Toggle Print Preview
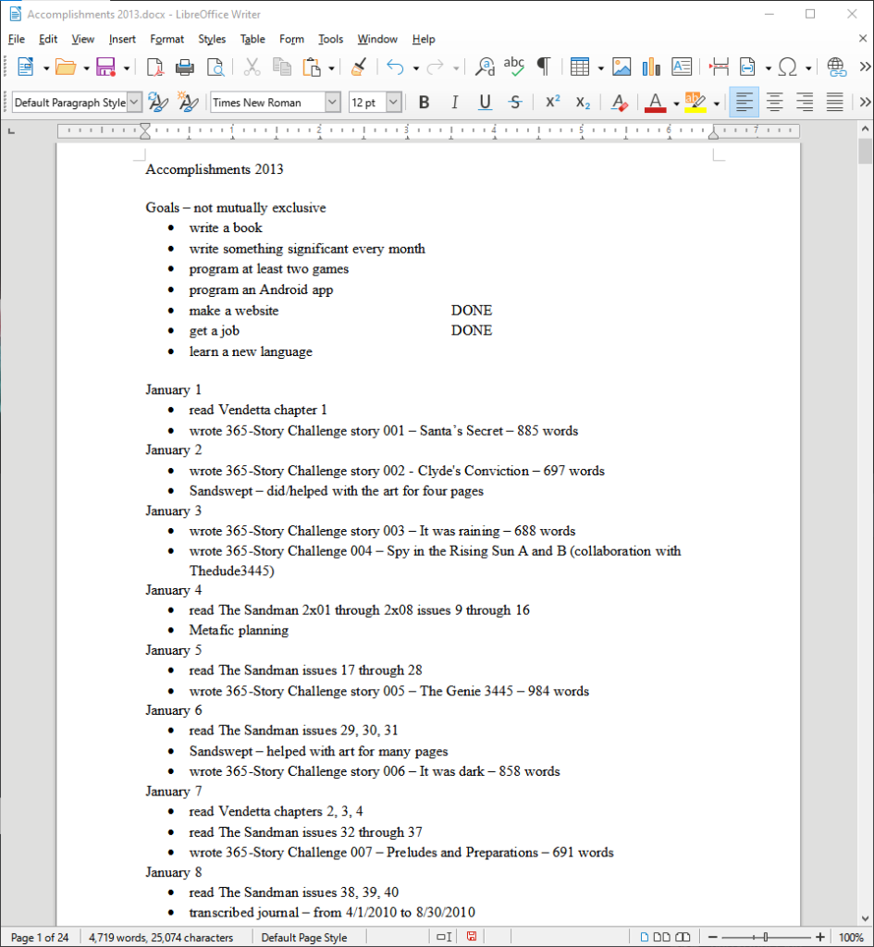Image resolution: width=874 pixels, height=947 pixels. click(x=215, y=67)
